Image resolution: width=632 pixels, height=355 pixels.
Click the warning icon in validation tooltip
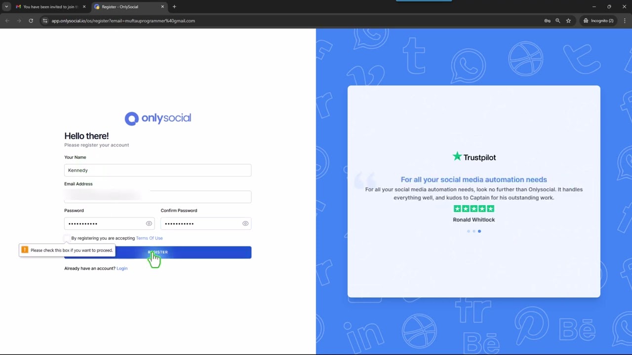25,250
